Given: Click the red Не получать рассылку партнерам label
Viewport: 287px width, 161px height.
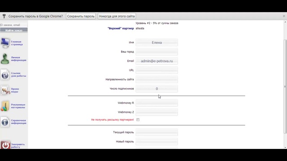Looking at the screenshot, I should pos(113,120).
